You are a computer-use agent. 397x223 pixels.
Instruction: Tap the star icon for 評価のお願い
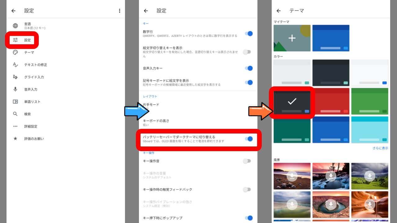[15, 138]
